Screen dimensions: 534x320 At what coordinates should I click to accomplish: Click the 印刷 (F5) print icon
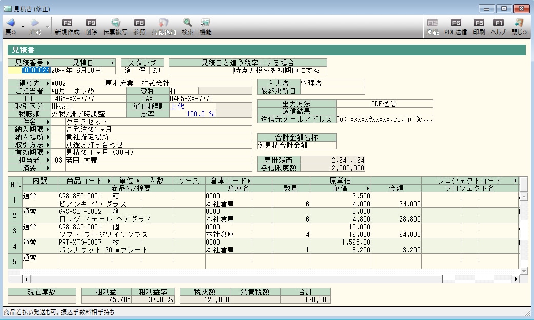(479, 23)
